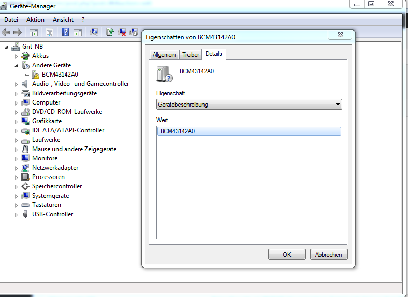This screenshot has width=408, height=297.
Task: Expand the Laufwerke category
Action: pyautogui.click(x=16, y=140)
